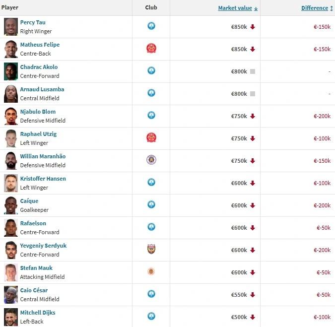Click the club crest next to Caíque
This screenshot has height=327, width=335.
tap(151, 204)
